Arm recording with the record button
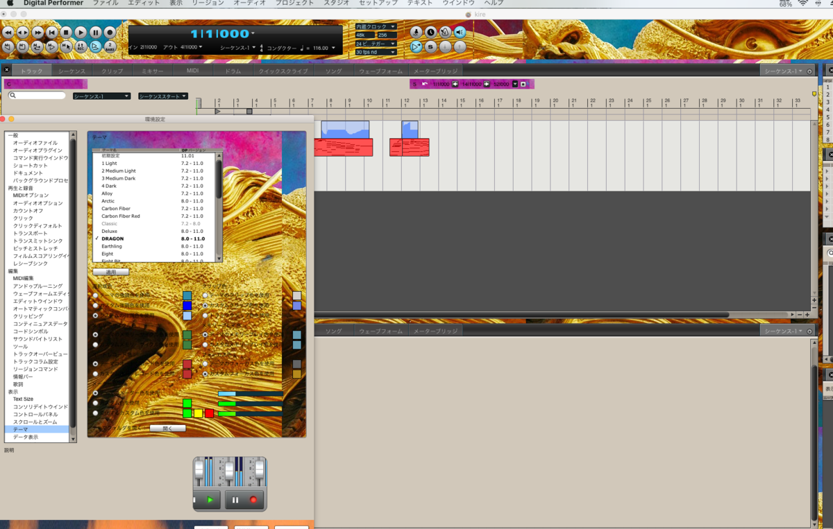 [x=110, y=33]
